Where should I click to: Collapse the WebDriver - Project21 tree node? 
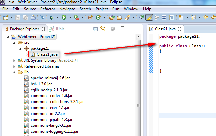tap(8, 37)
